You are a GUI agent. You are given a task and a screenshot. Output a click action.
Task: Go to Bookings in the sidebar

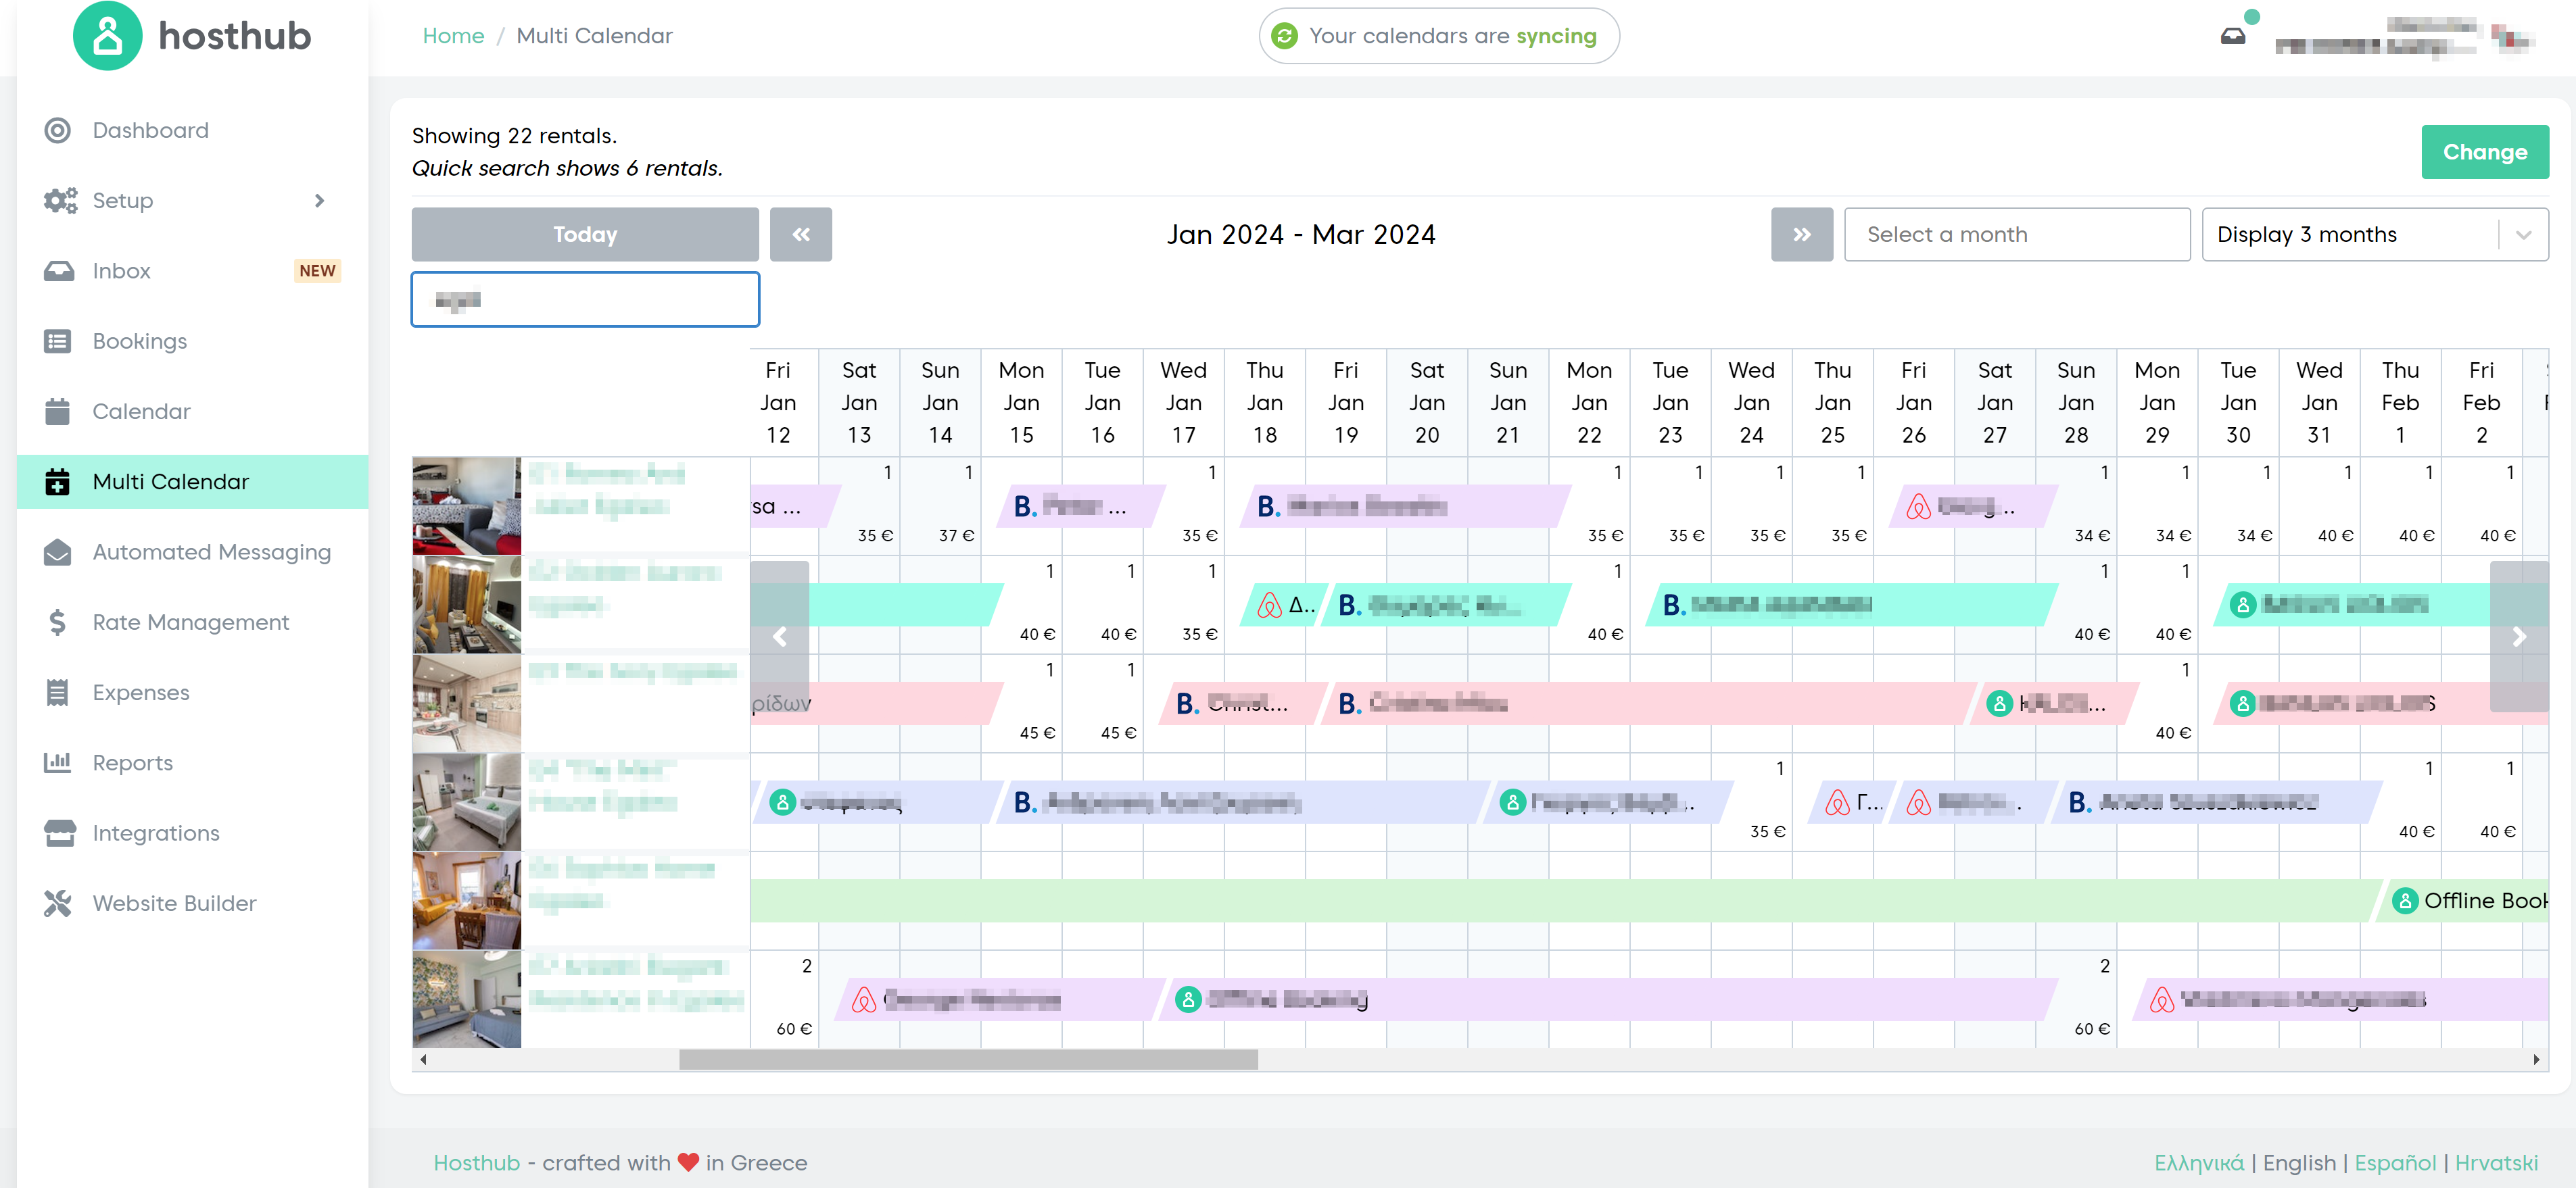(139, 342)
